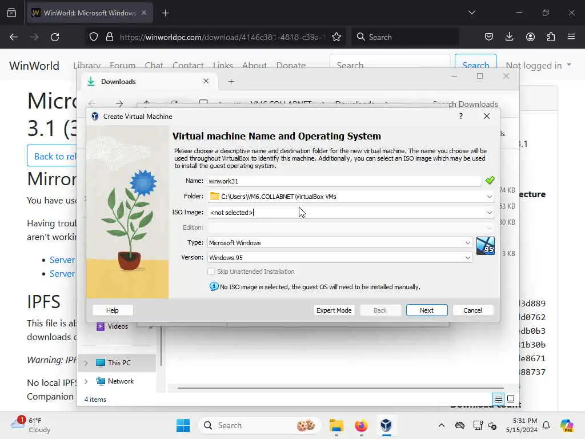Open the Firefox account icon
The height and width of the screenshot is (439, 585).
530,37
